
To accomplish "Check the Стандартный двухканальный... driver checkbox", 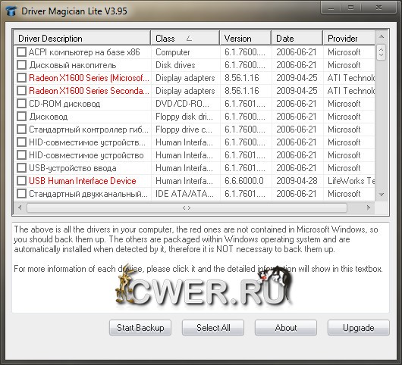I will pos(21,194).
